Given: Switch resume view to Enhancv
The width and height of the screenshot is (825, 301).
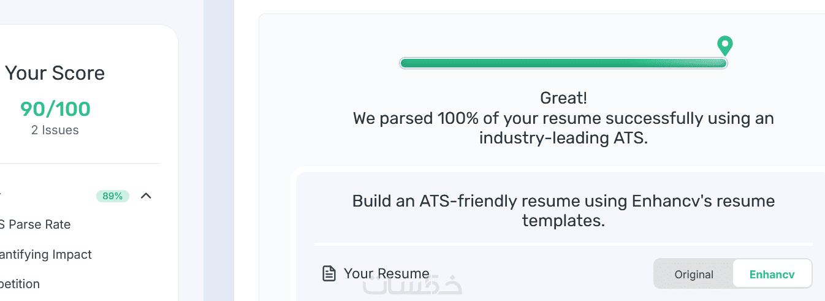Looking at the screenshot, I should 772,274.
